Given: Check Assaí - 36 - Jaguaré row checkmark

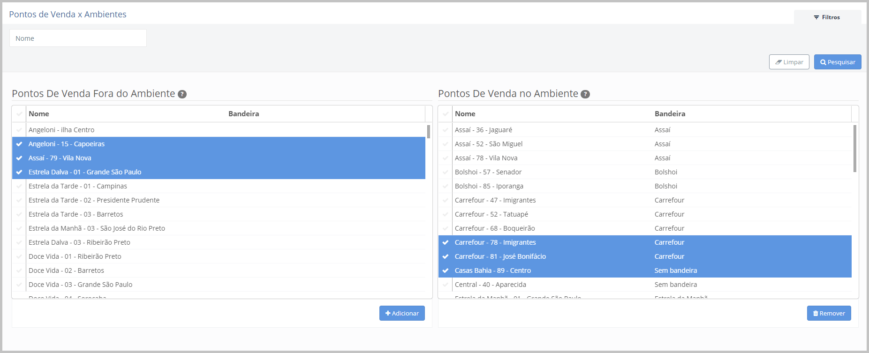Looking at the screenshot, I should point(446,130).
